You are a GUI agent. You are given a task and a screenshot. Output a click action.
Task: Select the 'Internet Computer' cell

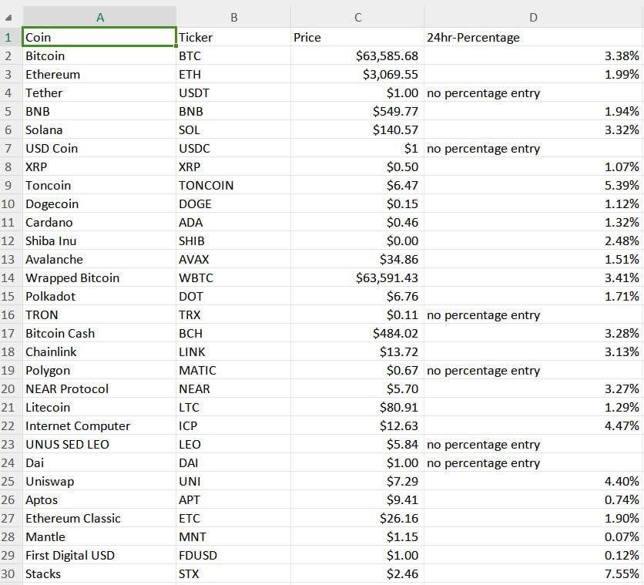point(99,425)
